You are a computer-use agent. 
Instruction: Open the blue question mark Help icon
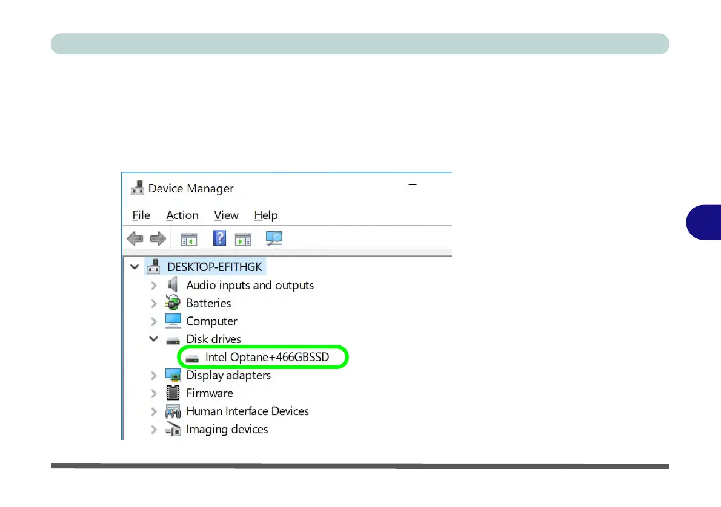click(x=220, y=238)
